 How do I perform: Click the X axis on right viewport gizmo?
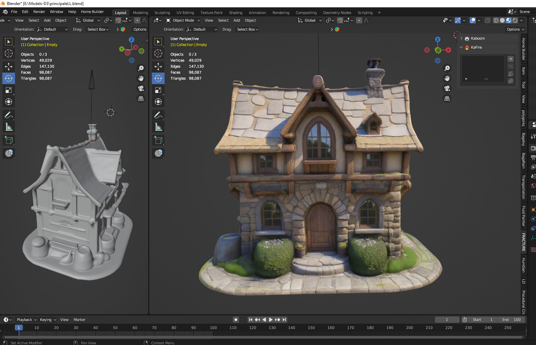tap(448, 50)
